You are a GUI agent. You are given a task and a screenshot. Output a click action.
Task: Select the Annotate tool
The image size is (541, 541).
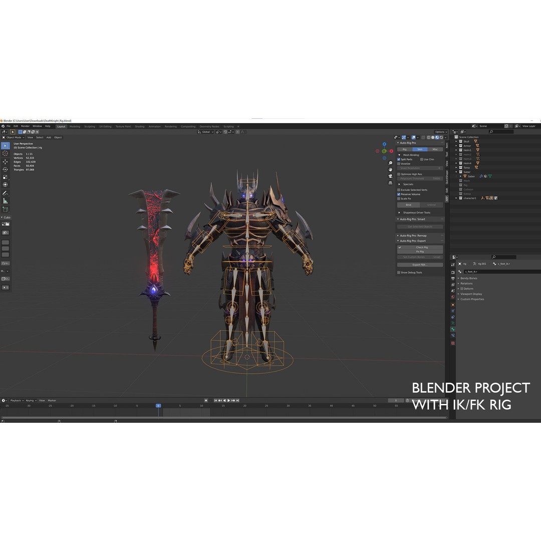click(5, 193)
